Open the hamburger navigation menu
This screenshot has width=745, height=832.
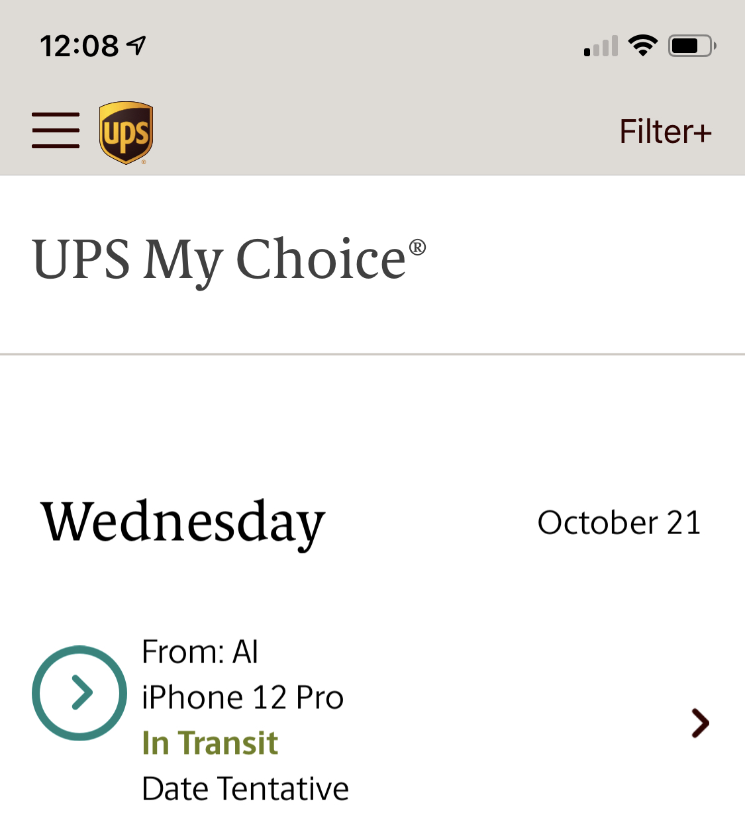[56, 130]
